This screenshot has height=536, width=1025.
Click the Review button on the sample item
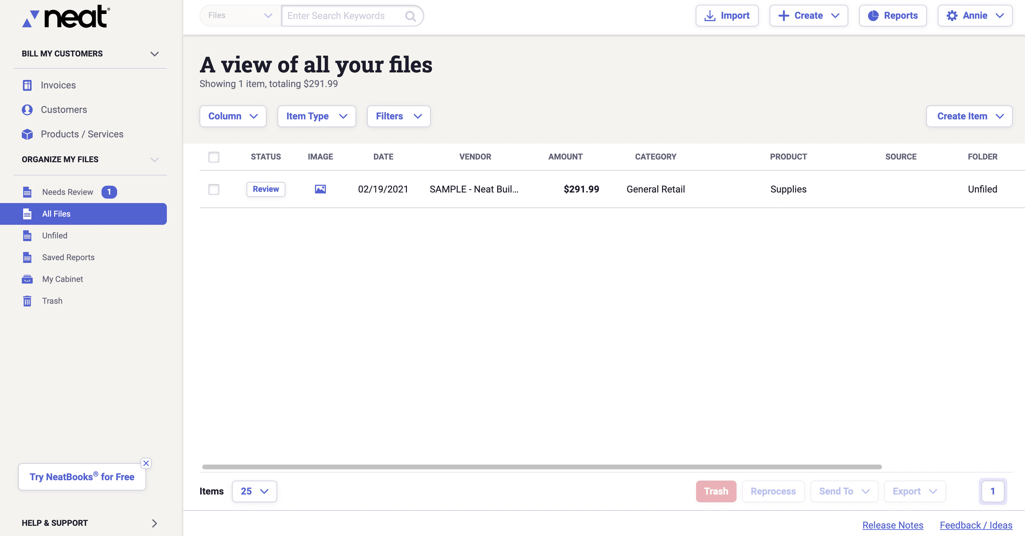(x=265, y=189)
